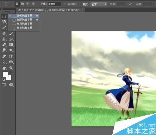
Task: Select the Pen tool
Action: [4, 56]
